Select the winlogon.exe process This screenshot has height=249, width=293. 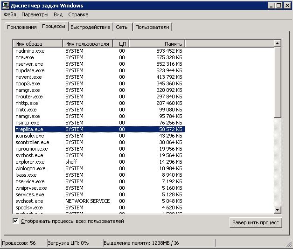point(99,168)
